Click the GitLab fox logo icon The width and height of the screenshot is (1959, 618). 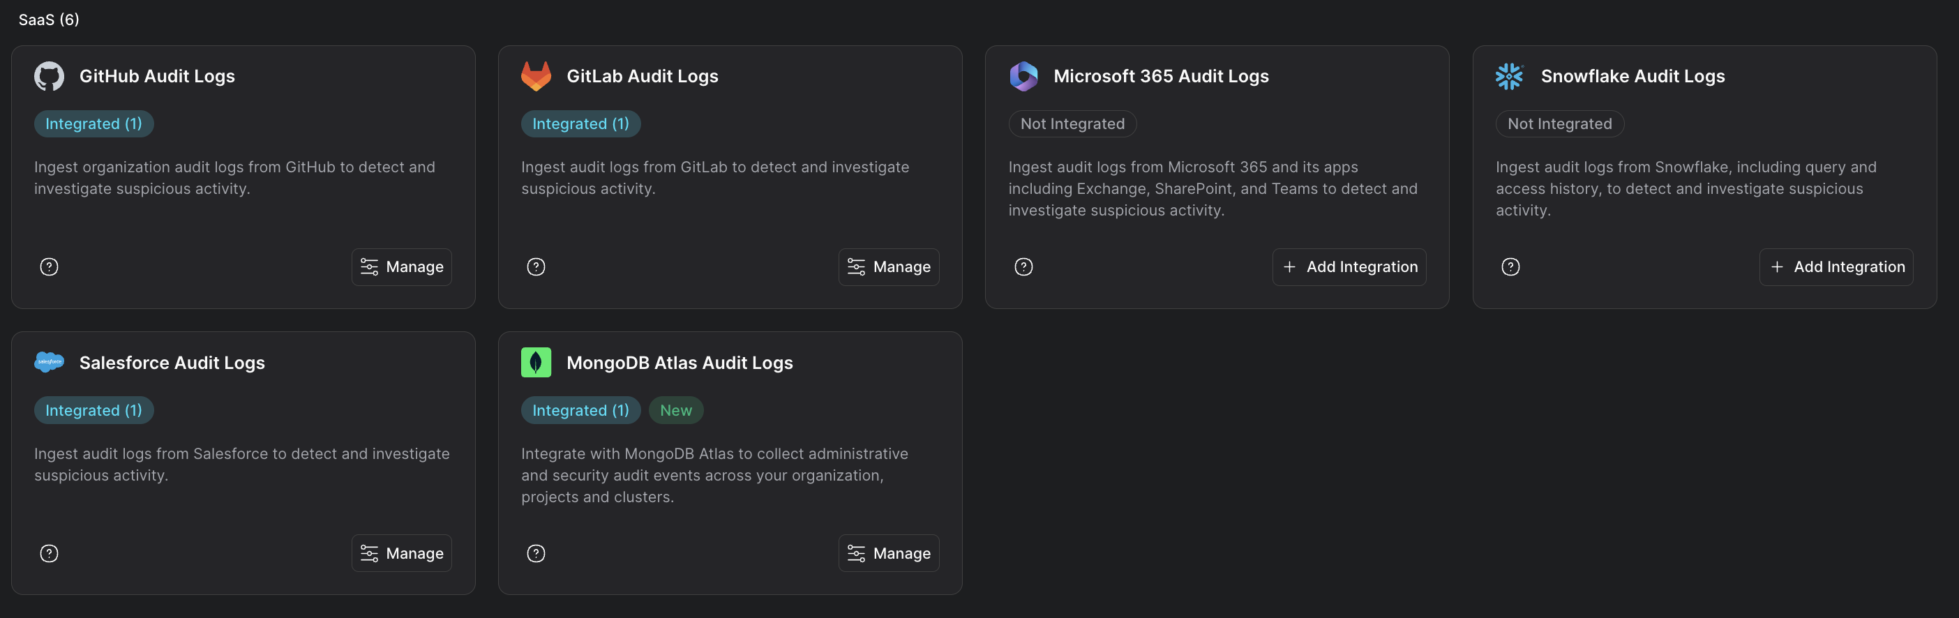point(535,76)
